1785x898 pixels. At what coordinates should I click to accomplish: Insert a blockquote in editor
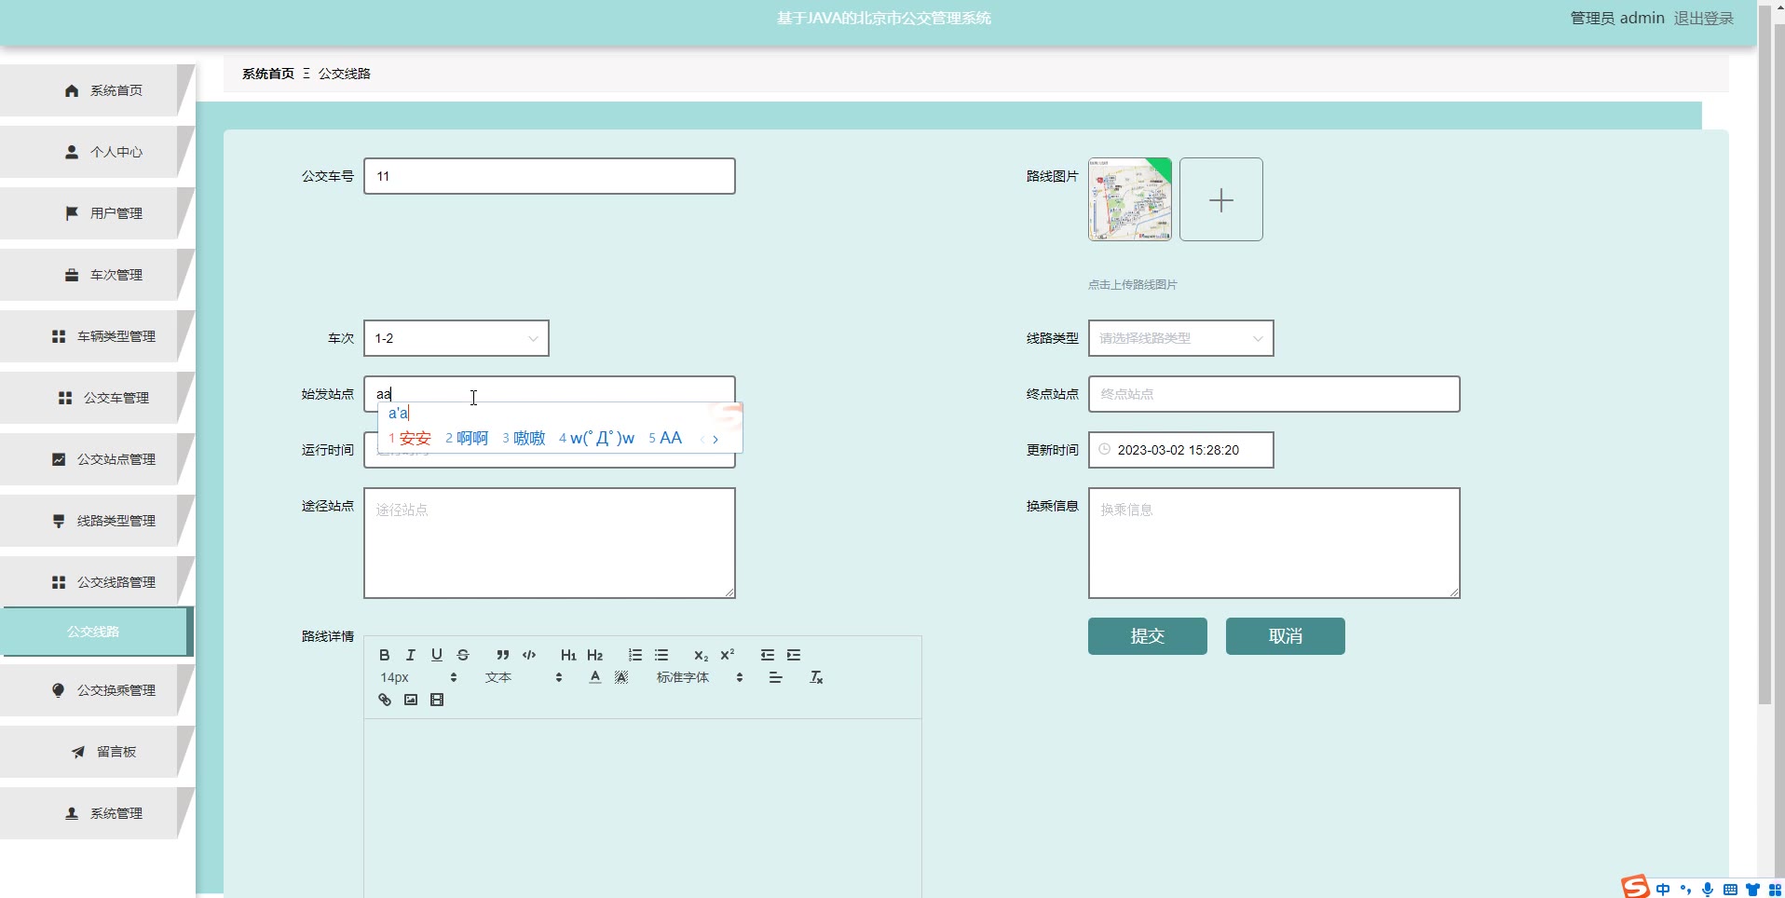(503, 655)
